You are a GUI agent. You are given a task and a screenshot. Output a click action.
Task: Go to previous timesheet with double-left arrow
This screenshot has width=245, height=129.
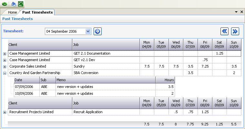point(224,31)
